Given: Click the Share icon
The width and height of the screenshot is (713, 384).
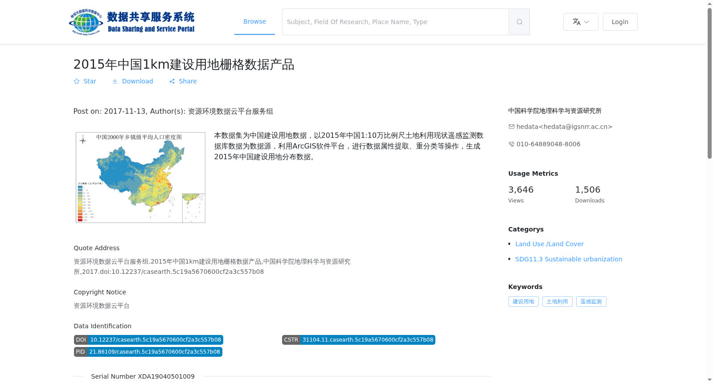Looking at the screenshot, I should coord(172,81).
